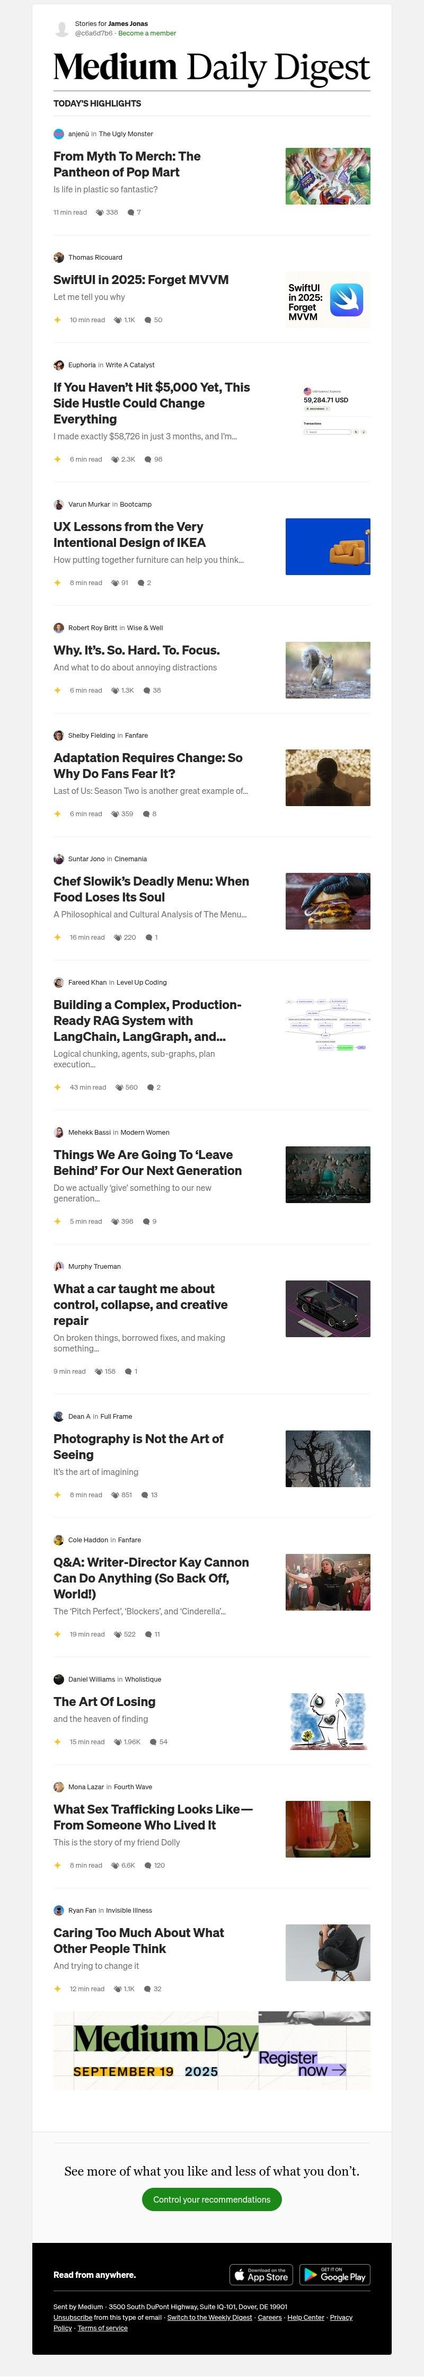Open 'Photography is Not the Art of Seeing' title

tap(138, 1447)
